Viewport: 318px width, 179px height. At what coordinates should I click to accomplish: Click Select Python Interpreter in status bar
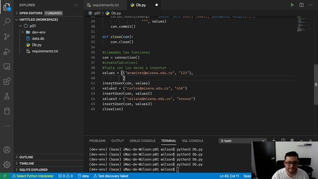coord(33,176)
